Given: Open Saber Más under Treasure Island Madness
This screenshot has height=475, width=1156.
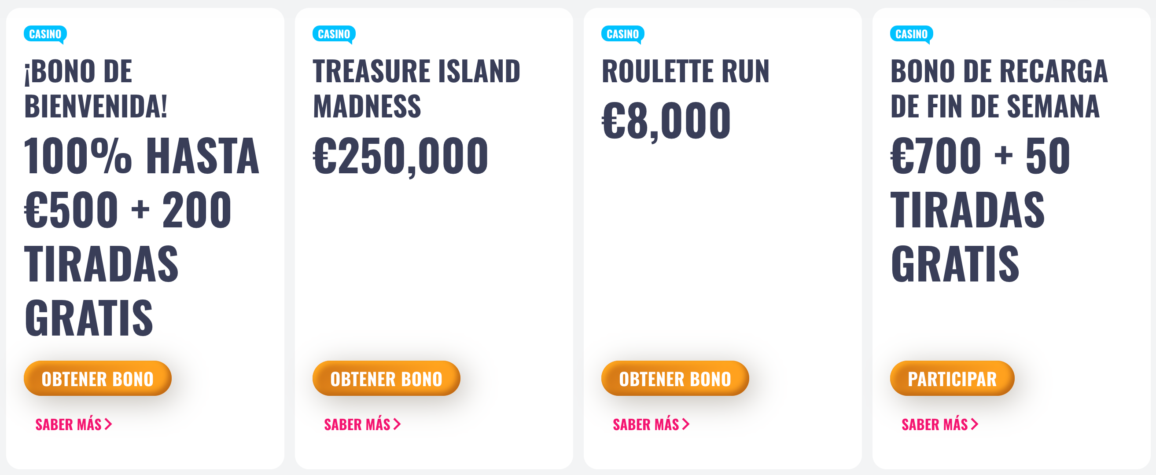Looking at the screenshot, I should [362, 424].
